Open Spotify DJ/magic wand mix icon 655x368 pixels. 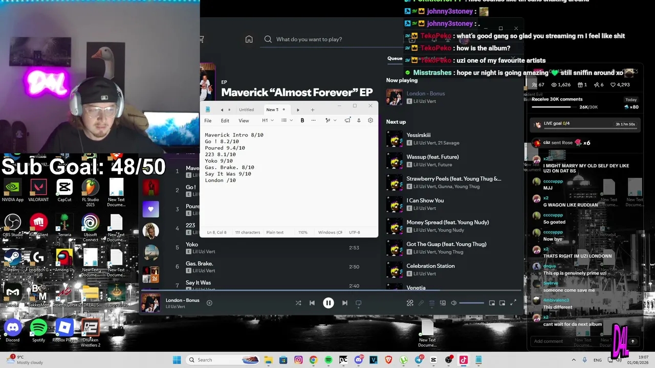coord(410,303)
